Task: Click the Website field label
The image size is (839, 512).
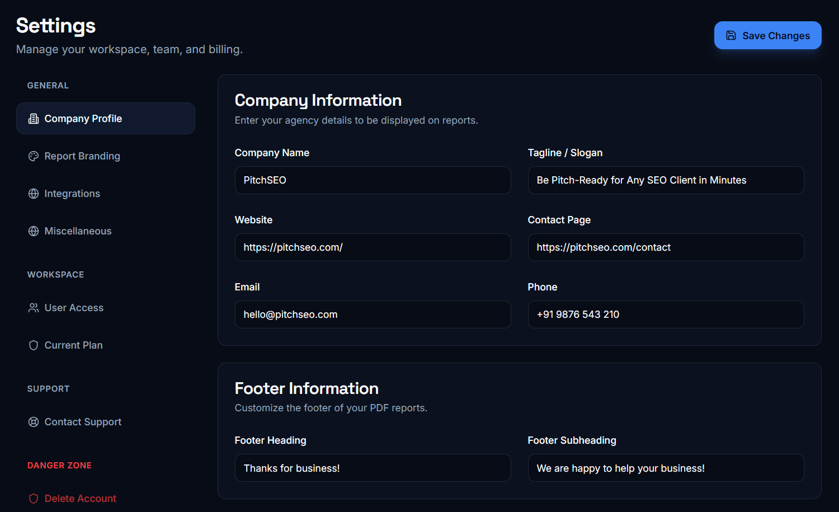Action: (x=253, y=220)
